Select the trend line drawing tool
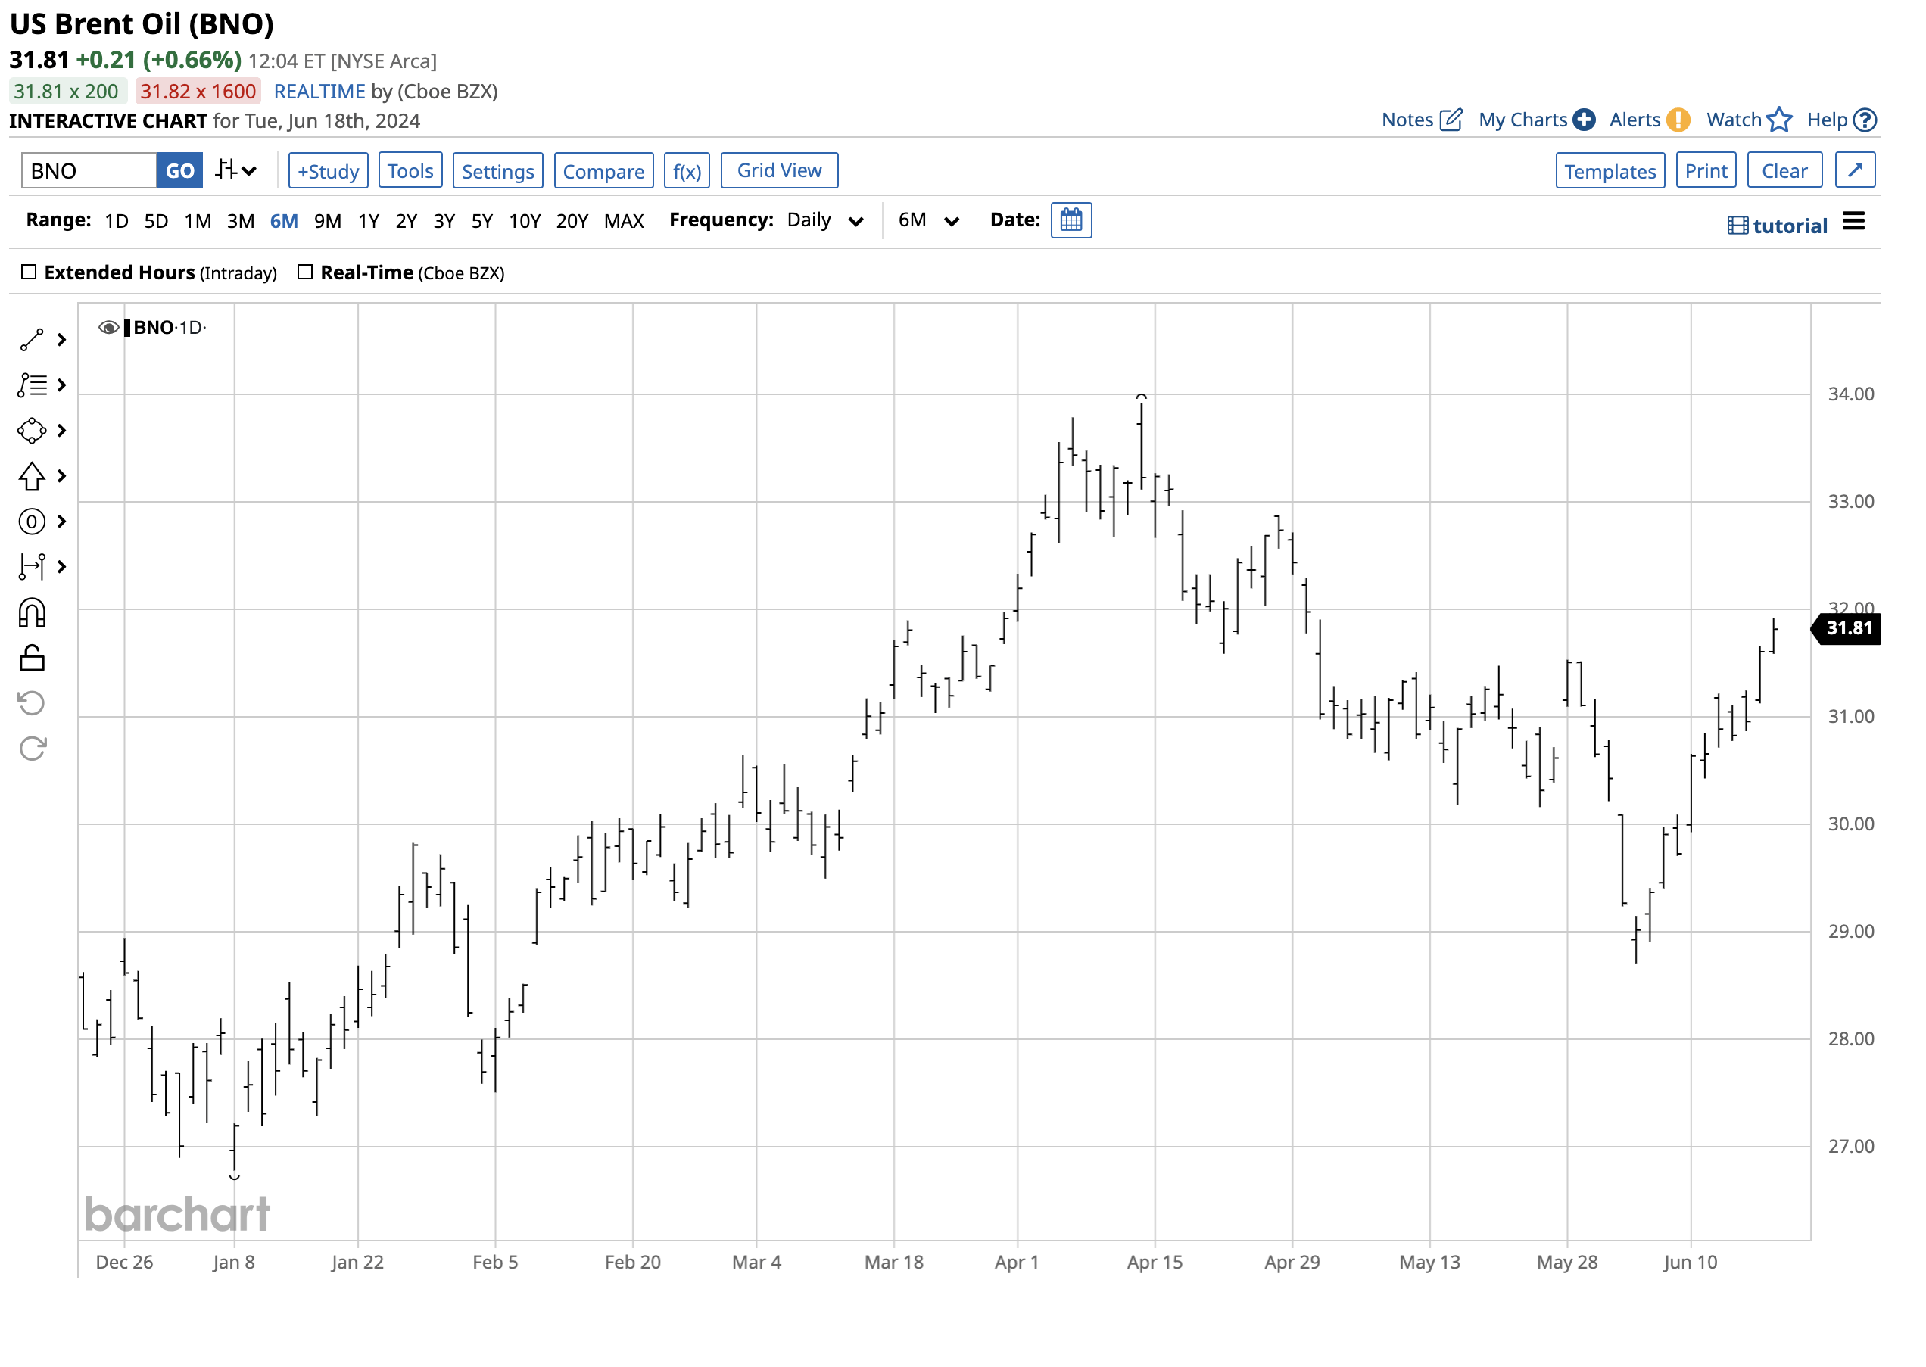 [x=32, y=340]
